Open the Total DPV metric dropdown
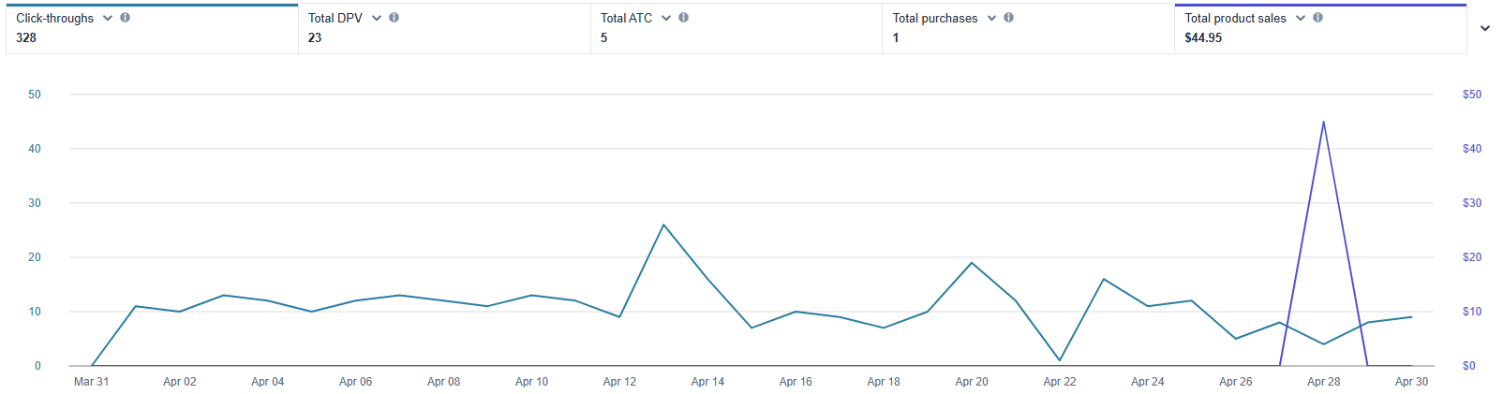 coord(377,18)
